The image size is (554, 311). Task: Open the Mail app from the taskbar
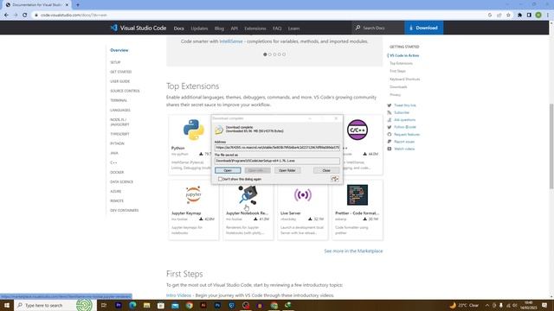point(175,305)
